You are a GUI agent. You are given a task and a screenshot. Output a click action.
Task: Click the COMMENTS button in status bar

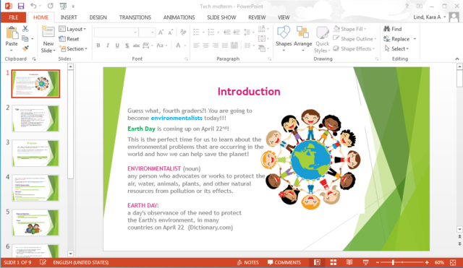[x=284, y=262]
